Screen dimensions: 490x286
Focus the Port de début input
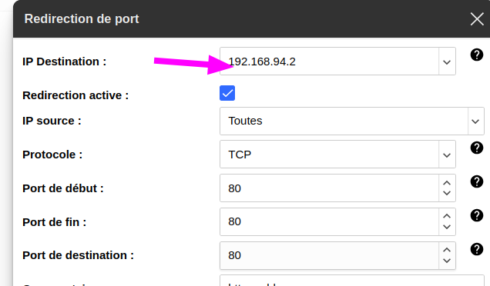[x=330, y=188]
